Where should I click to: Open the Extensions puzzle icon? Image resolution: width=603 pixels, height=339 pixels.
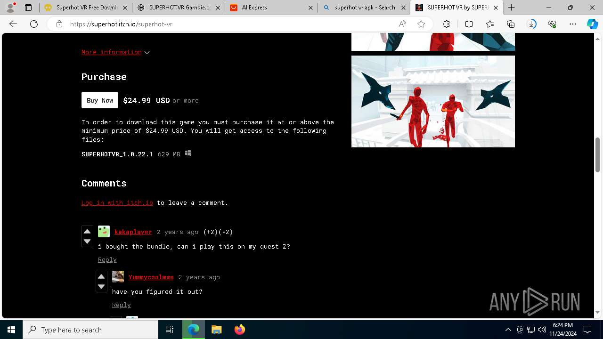point(446,24)
